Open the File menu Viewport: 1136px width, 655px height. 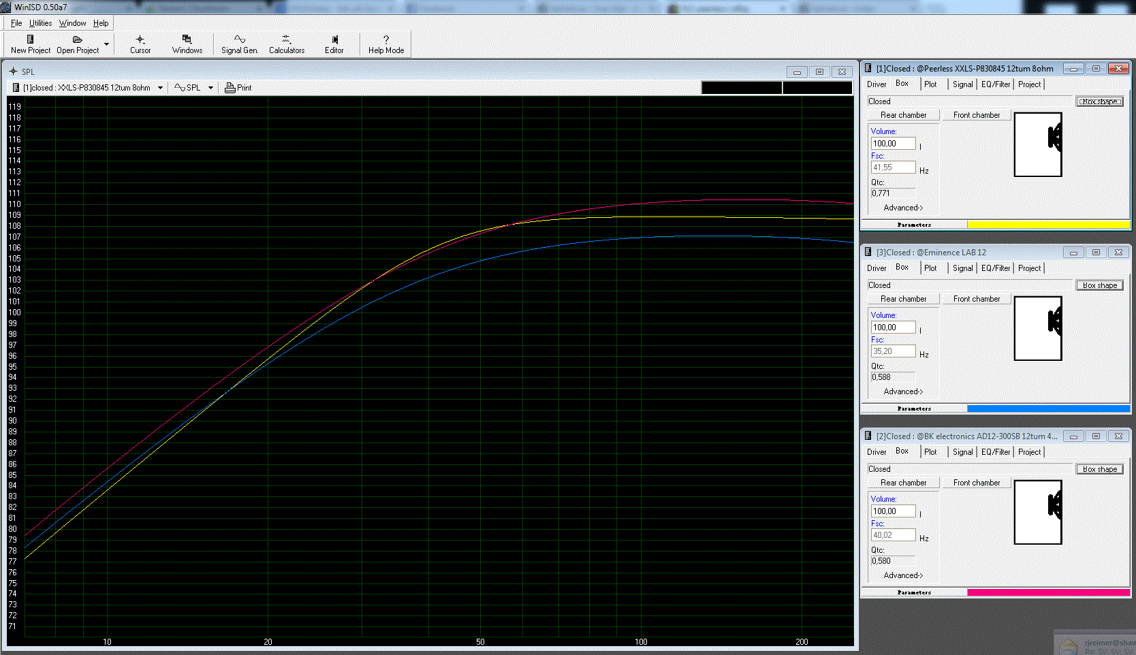16,23
